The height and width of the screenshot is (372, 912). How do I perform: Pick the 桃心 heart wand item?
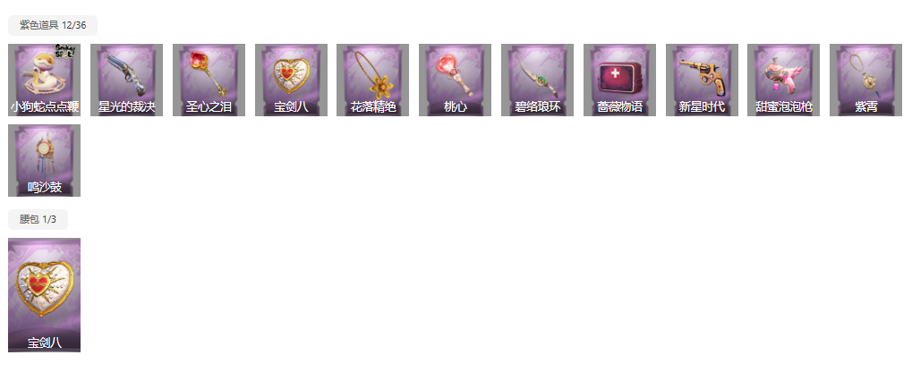tap(455, 80)
